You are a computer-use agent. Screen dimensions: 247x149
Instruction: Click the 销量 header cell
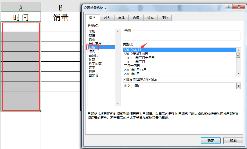61,17
